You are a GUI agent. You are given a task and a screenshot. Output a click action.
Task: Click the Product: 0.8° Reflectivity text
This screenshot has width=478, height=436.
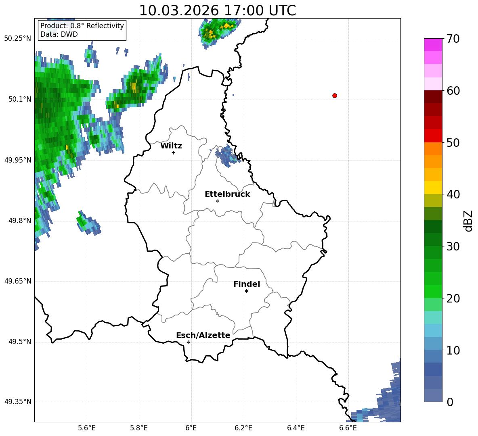(82, 25)
